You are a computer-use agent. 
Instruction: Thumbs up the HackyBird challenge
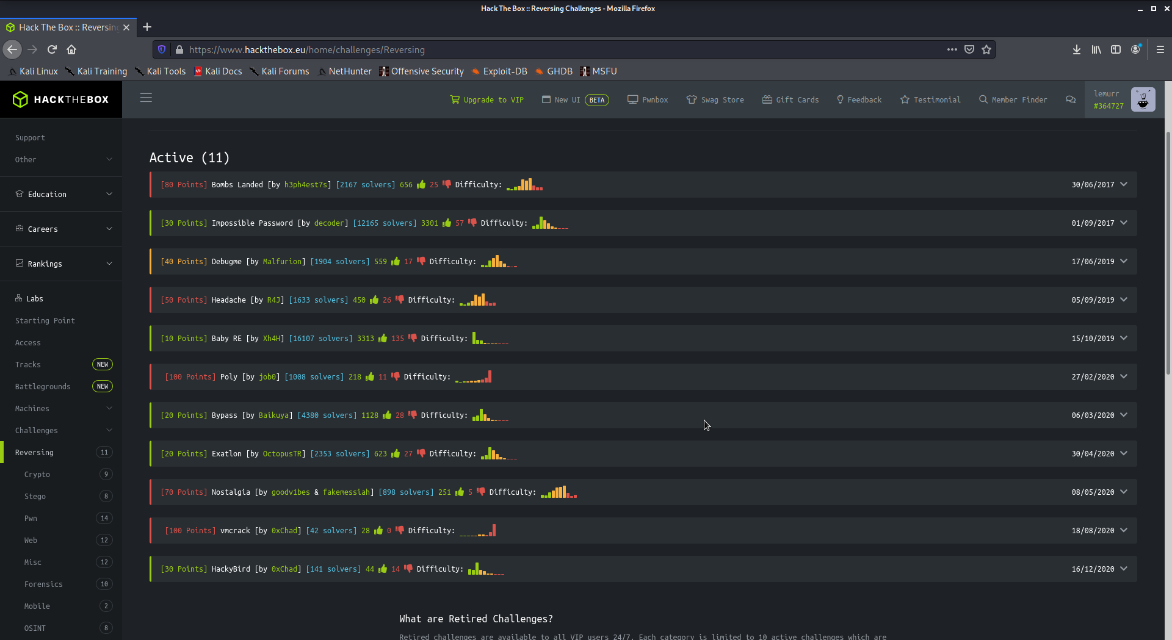383,569
